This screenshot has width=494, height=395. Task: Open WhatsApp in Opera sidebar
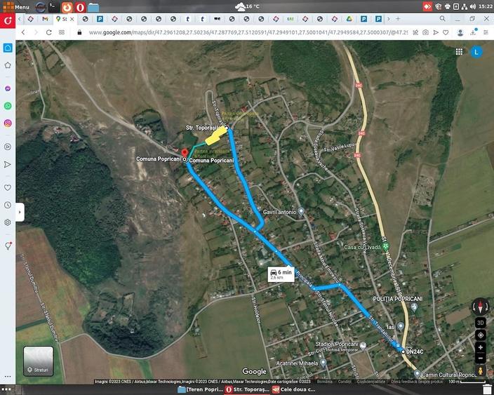[8, 106]
